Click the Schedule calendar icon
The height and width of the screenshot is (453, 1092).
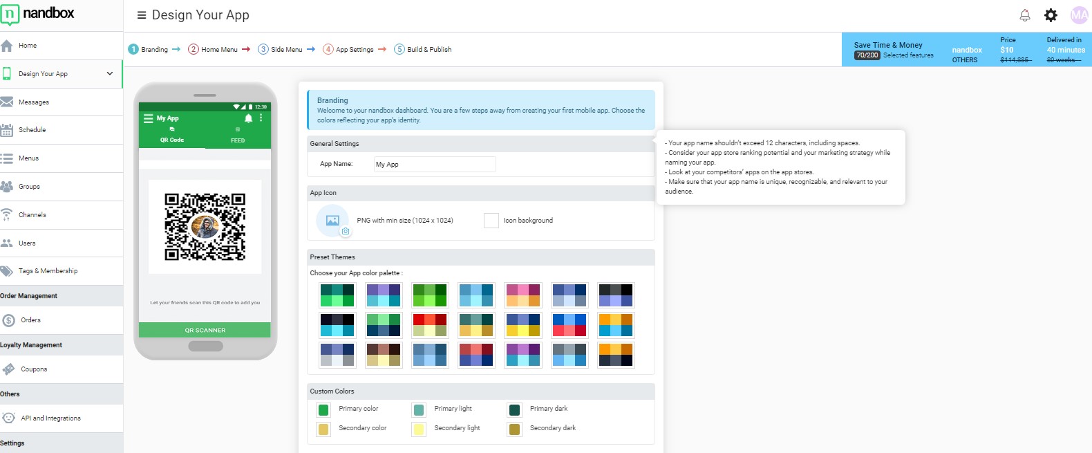7,130
